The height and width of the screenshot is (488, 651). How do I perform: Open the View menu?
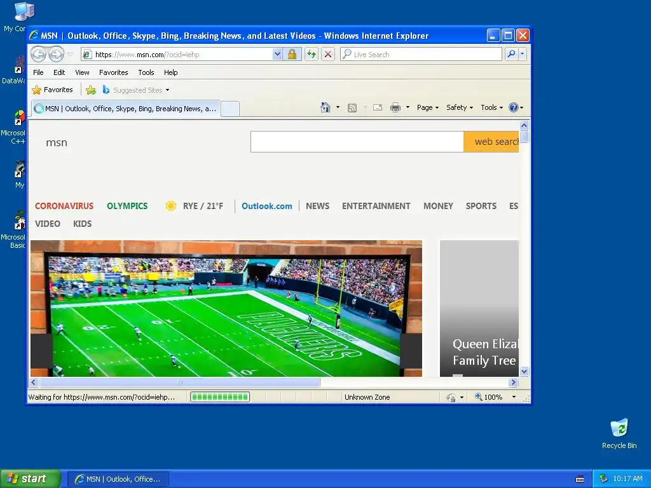[82, 72]
